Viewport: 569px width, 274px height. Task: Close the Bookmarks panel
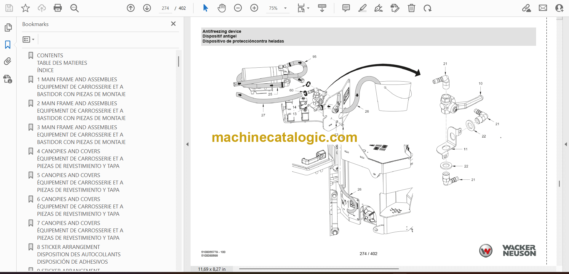(x=173, y=24)
